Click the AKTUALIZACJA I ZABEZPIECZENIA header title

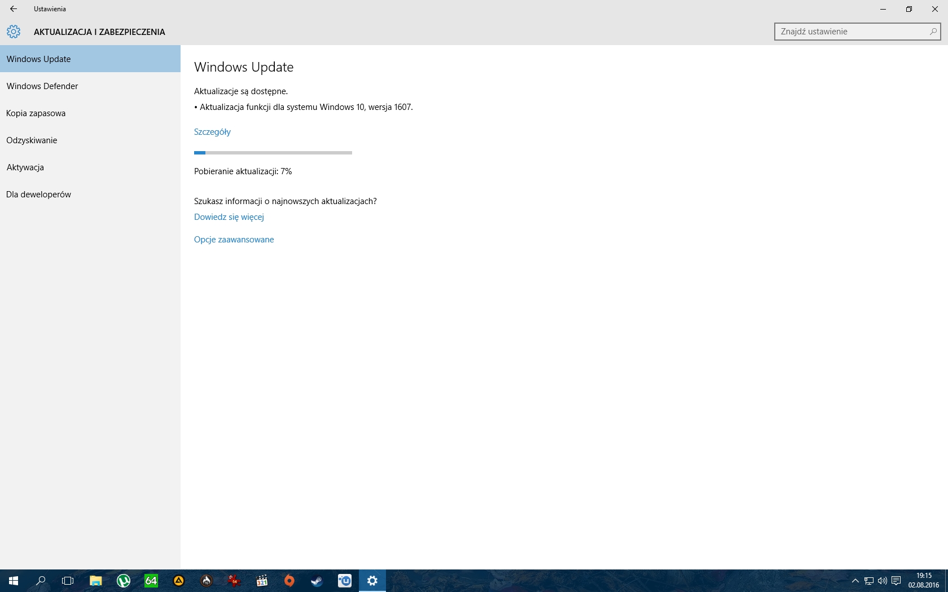[99, 32]
